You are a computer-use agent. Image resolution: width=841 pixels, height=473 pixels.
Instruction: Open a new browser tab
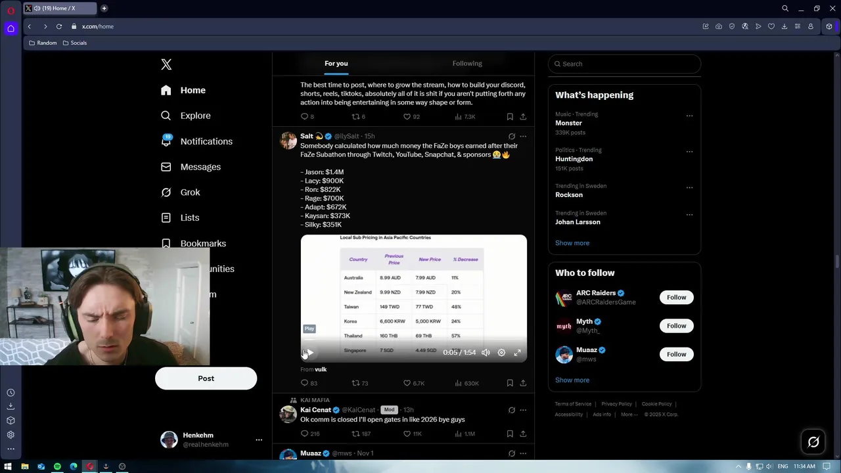pyautogui.click(x=104, y=9)
